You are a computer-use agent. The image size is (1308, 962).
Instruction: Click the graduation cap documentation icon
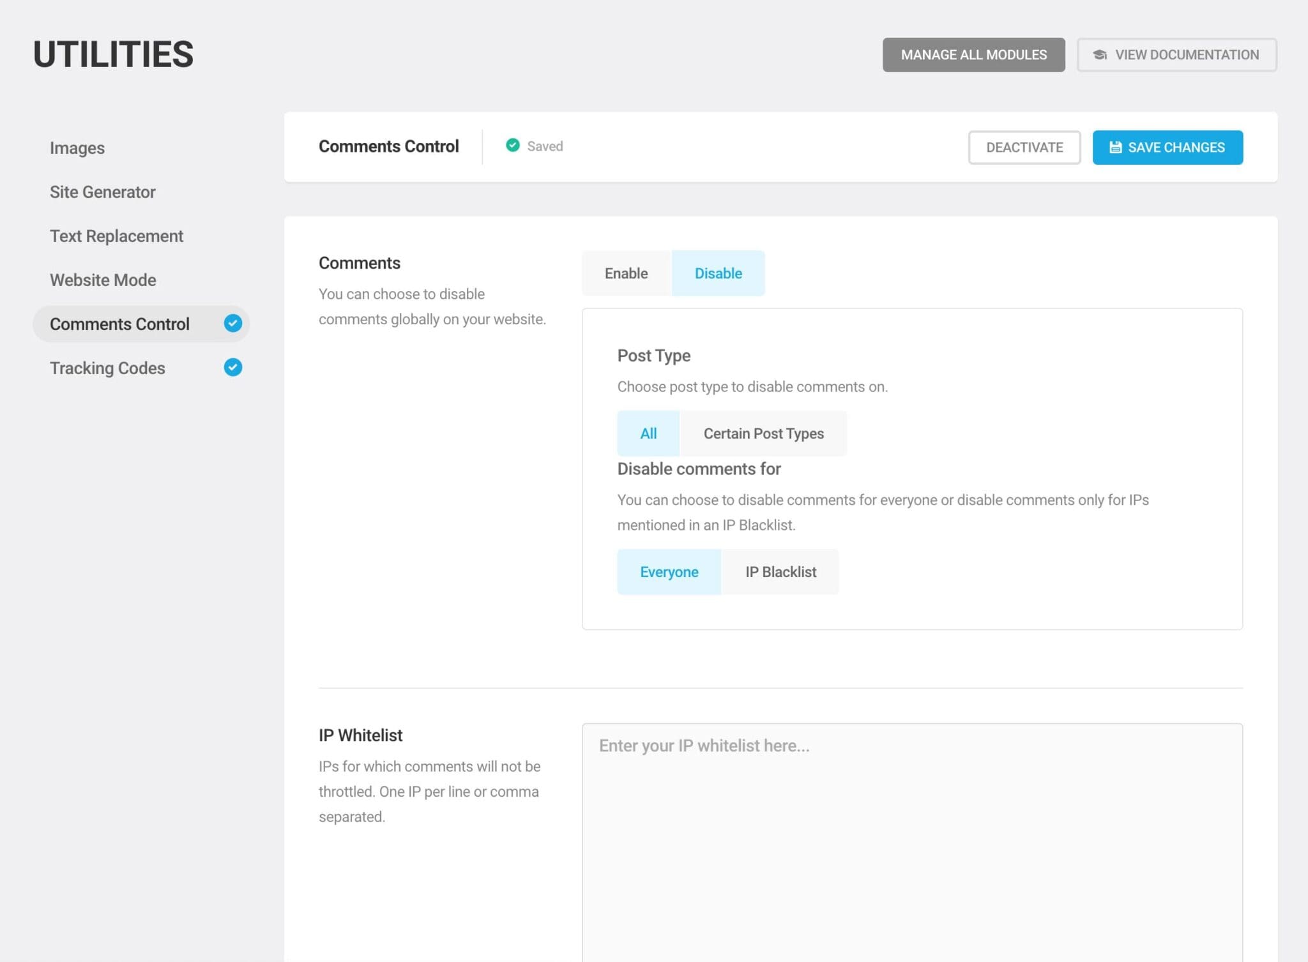tap(1100, 55)
